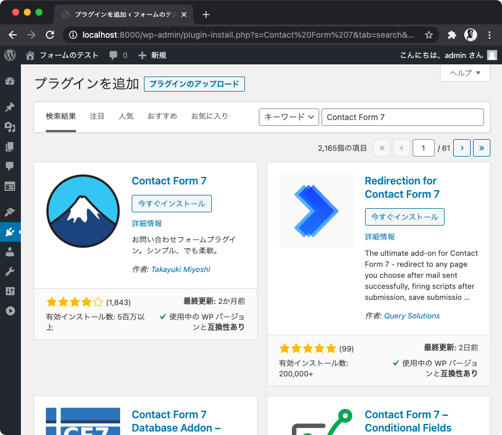Open the form list sidebar icon
Screen dimensions: 502x435
[x=10, y=187]
